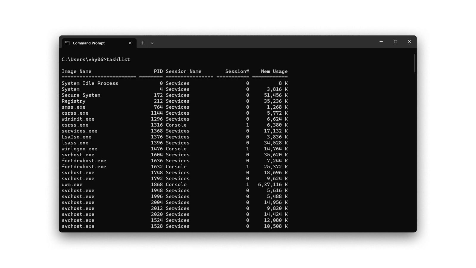This screenshot has height=268, width=476.
Task: Click the Session Name column header
Action: coord(184,71)
